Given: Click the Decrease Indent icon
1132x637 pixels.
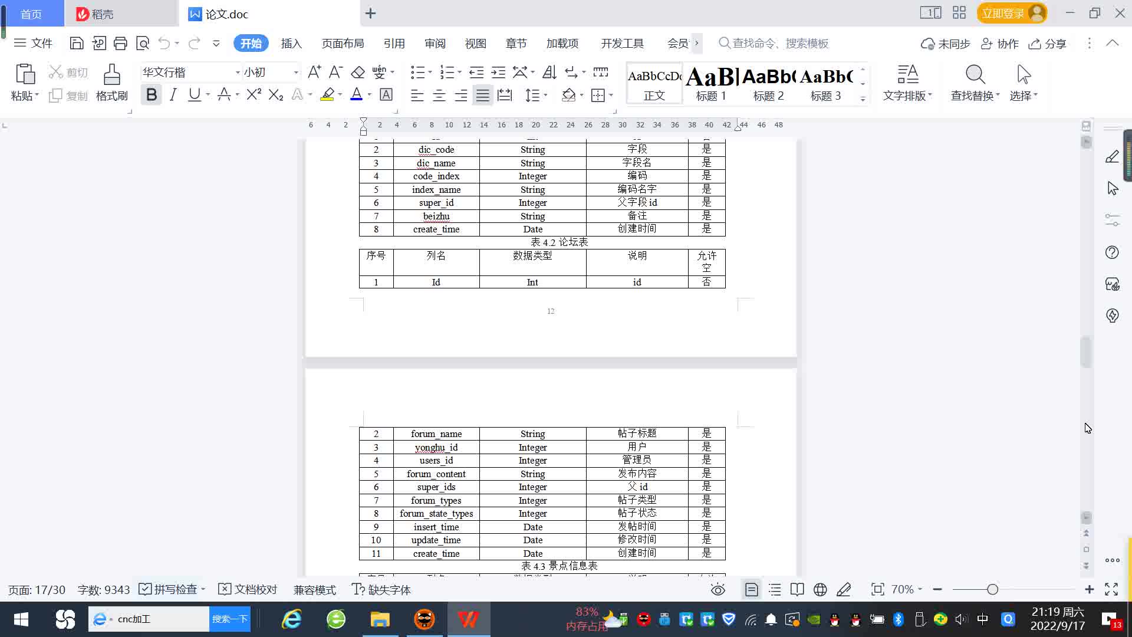Looking at the screenshot, I should tap(476, 72).
